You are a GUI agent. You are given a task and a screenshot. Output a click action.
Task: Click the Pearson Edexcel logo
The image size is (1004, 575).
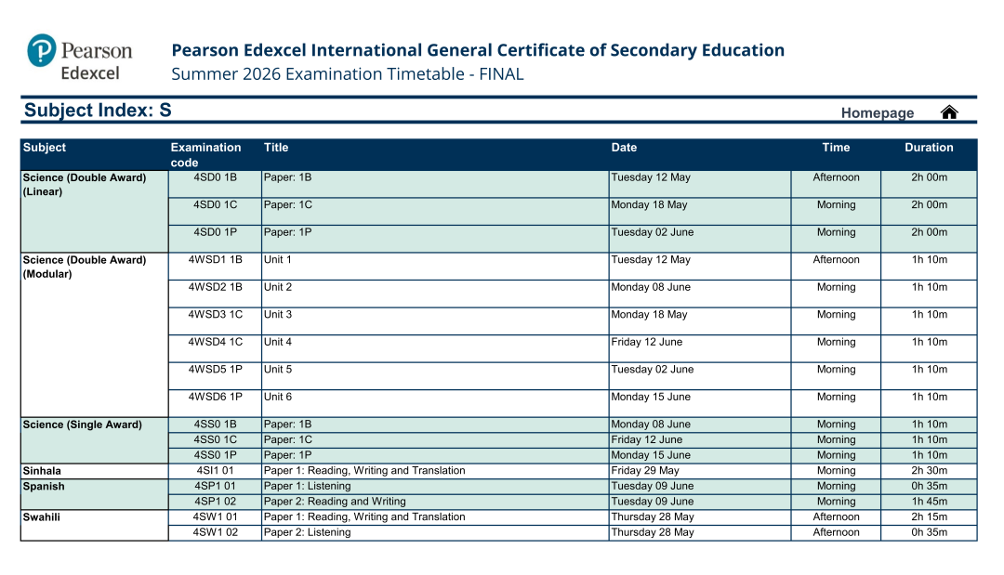point(80,58)
